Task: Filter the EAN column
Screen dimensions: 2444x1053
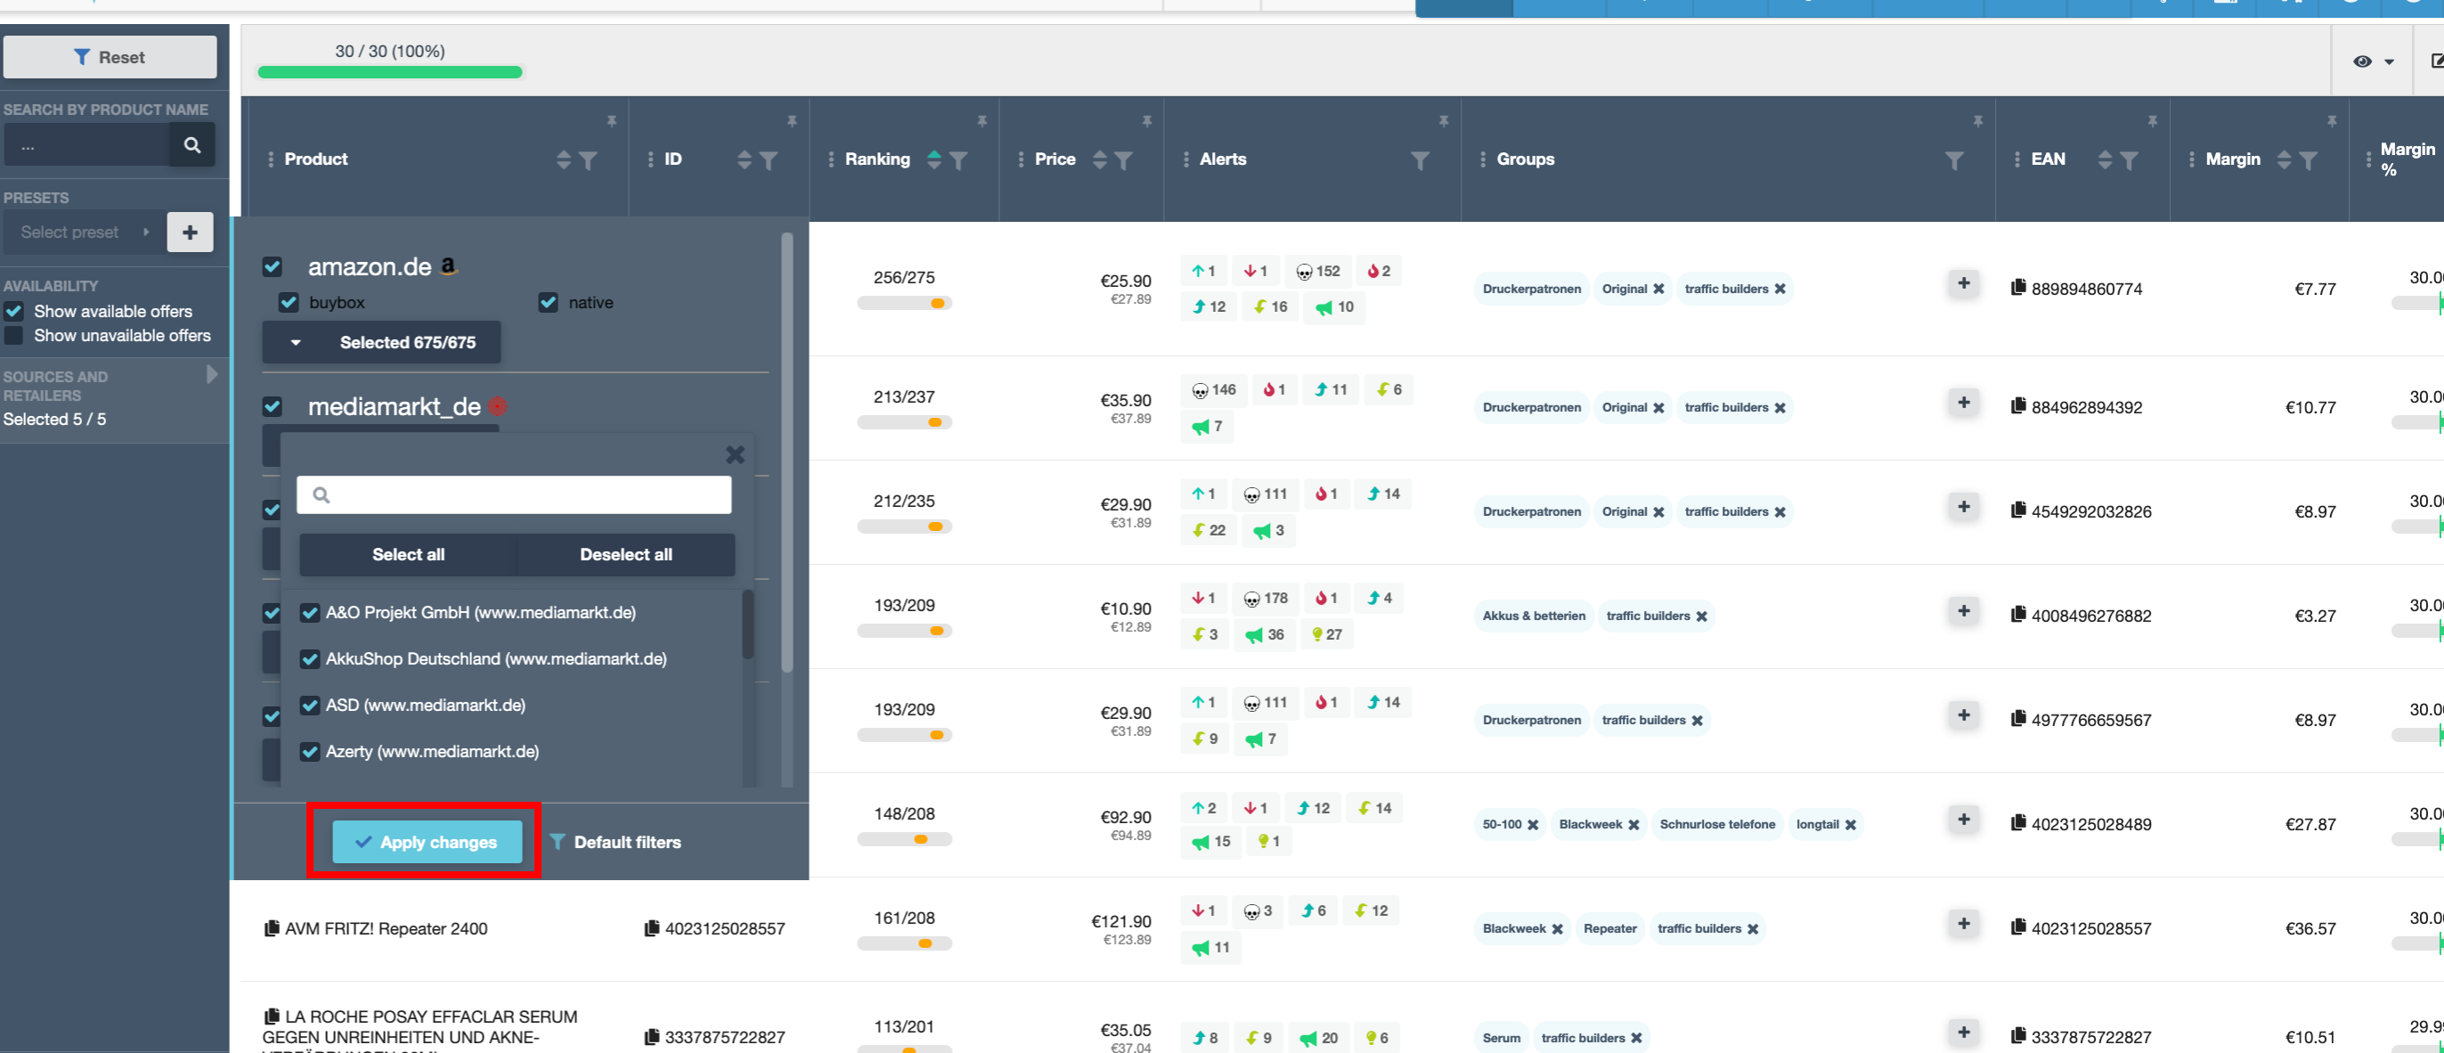Action: [x=2129, y=160]
